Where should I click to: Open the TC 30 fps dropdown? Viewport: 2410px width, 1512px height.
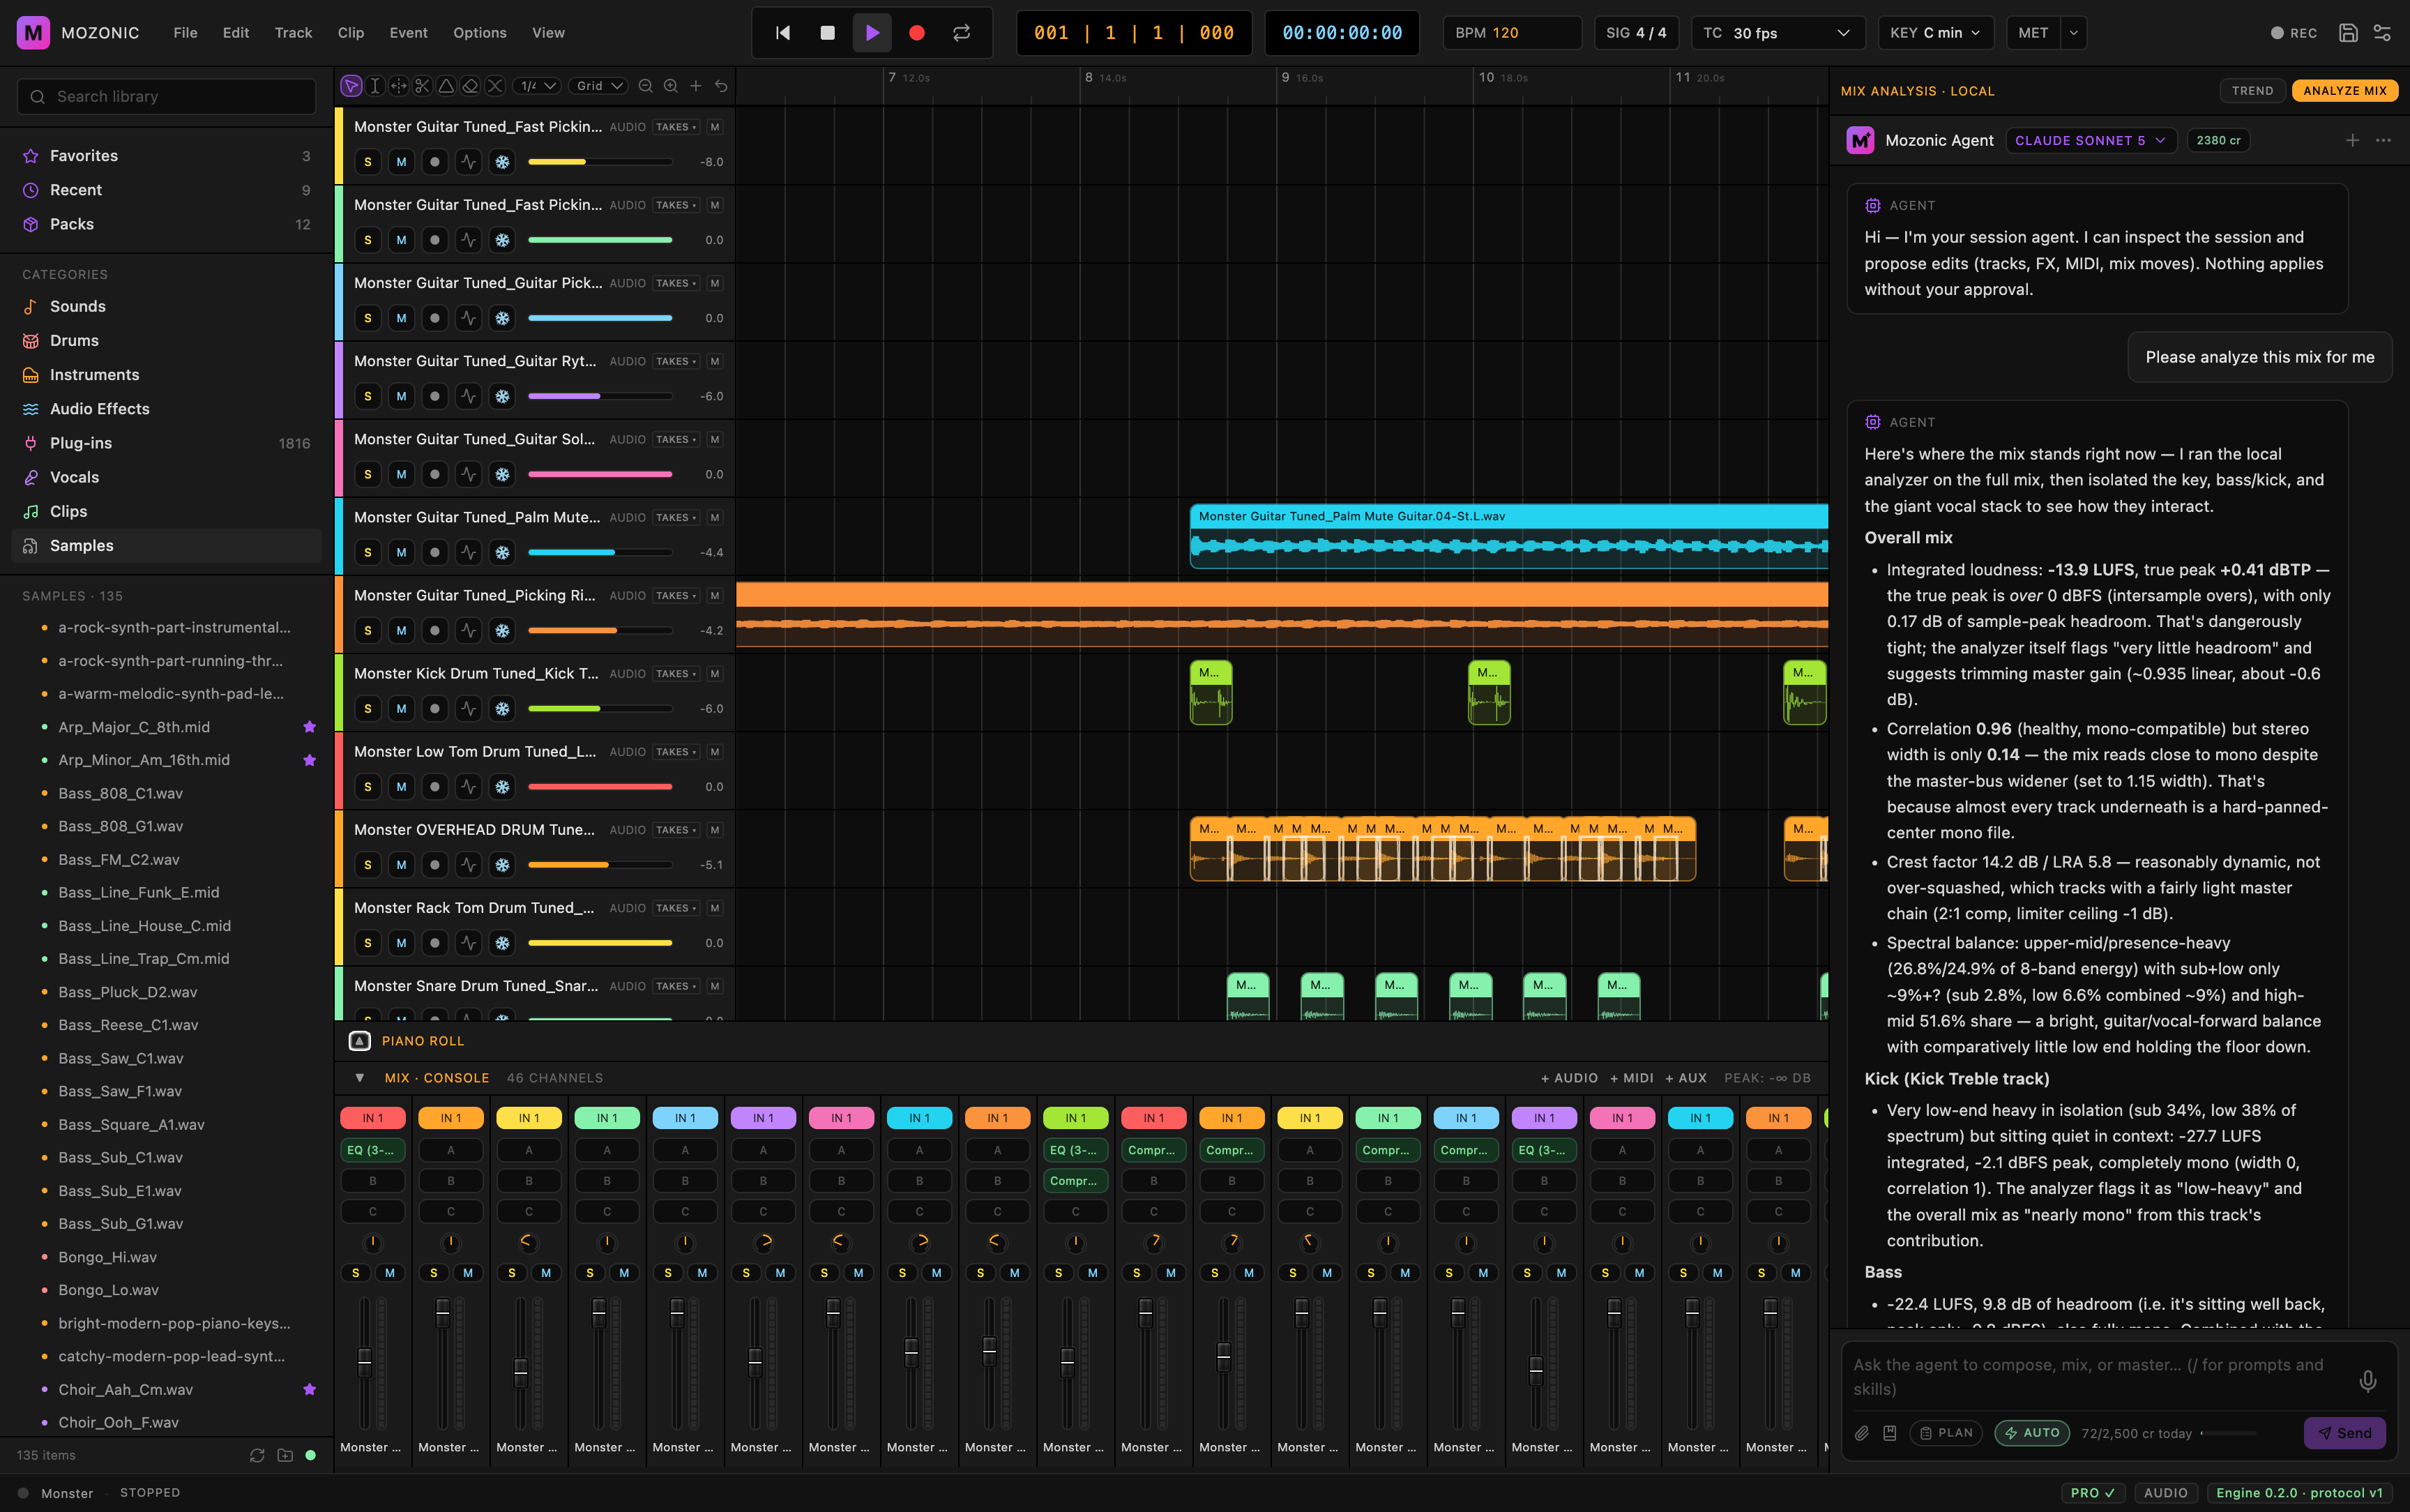point(1778,33)
